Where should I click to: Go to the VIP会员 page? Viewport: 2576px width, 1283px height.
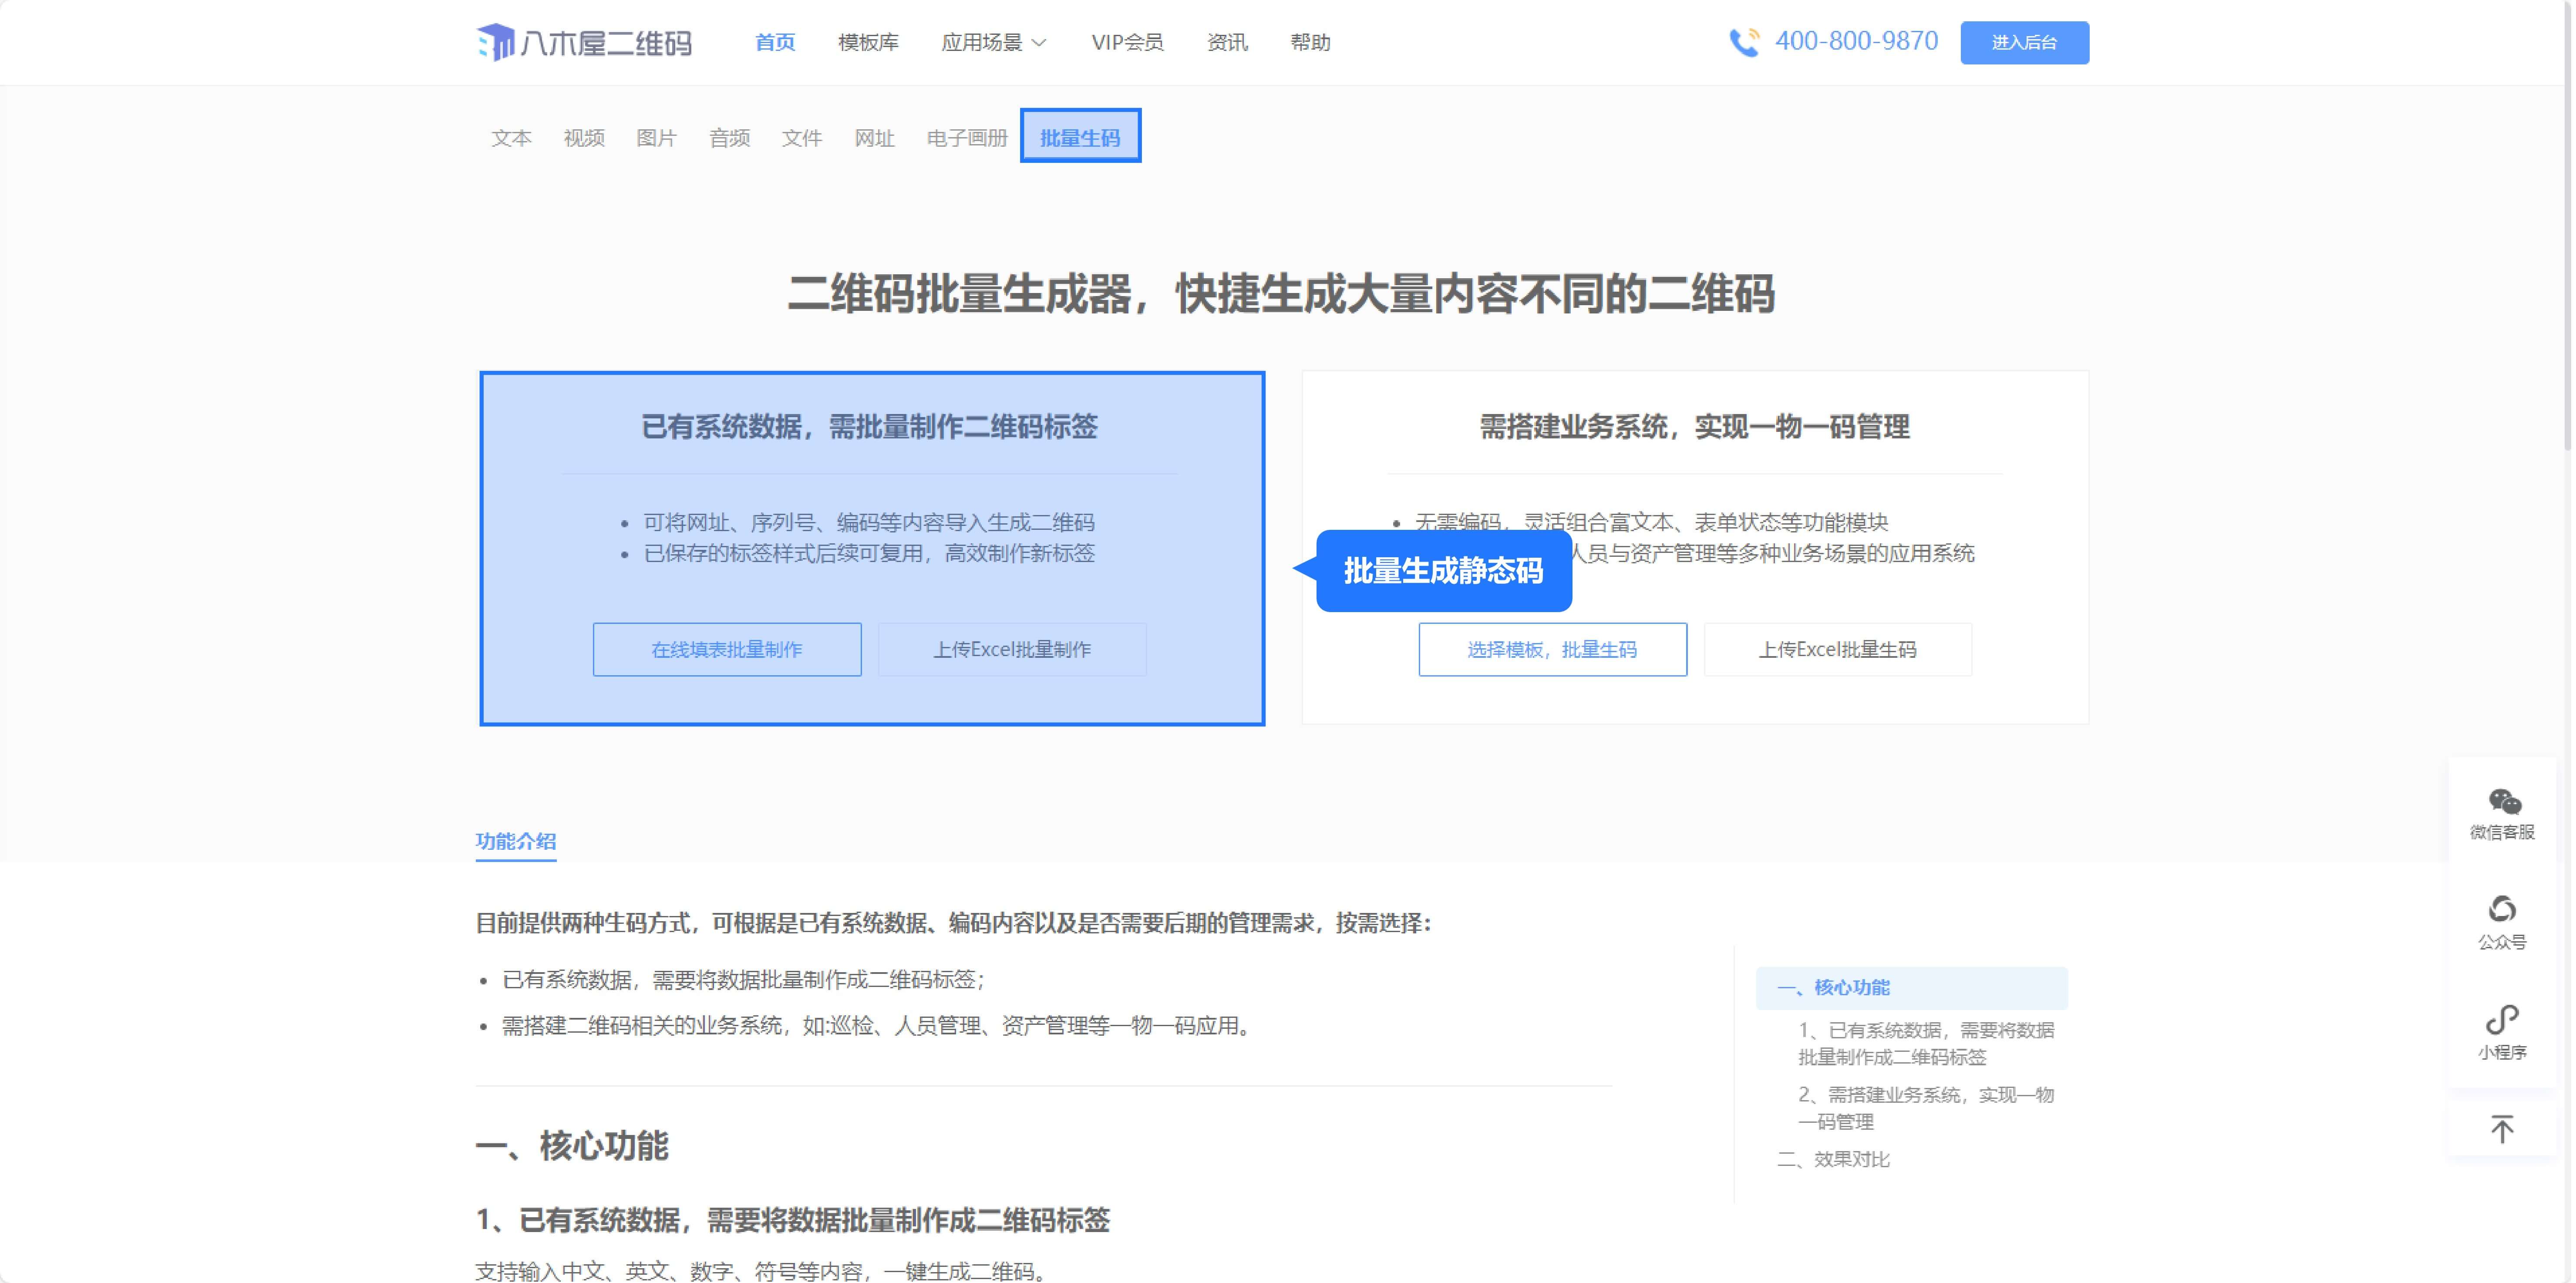1127,42
